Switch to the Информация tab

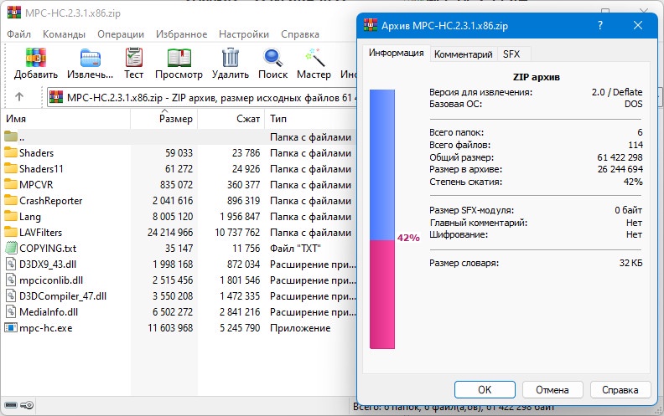click(396, 54)
